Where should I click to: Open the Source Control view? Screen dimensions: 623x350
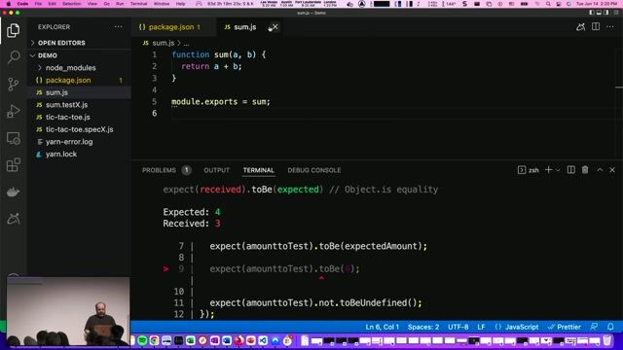[x=13, y=85]
